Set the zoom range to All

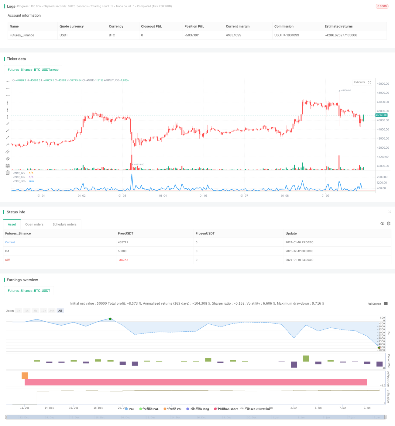[x=60, y=311]
